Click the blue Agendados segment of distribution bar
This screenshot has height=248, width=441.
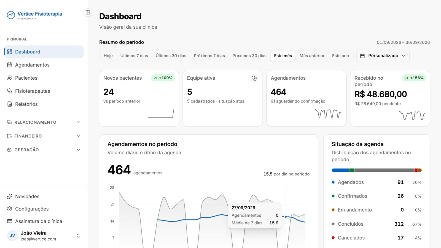(340, 170)
